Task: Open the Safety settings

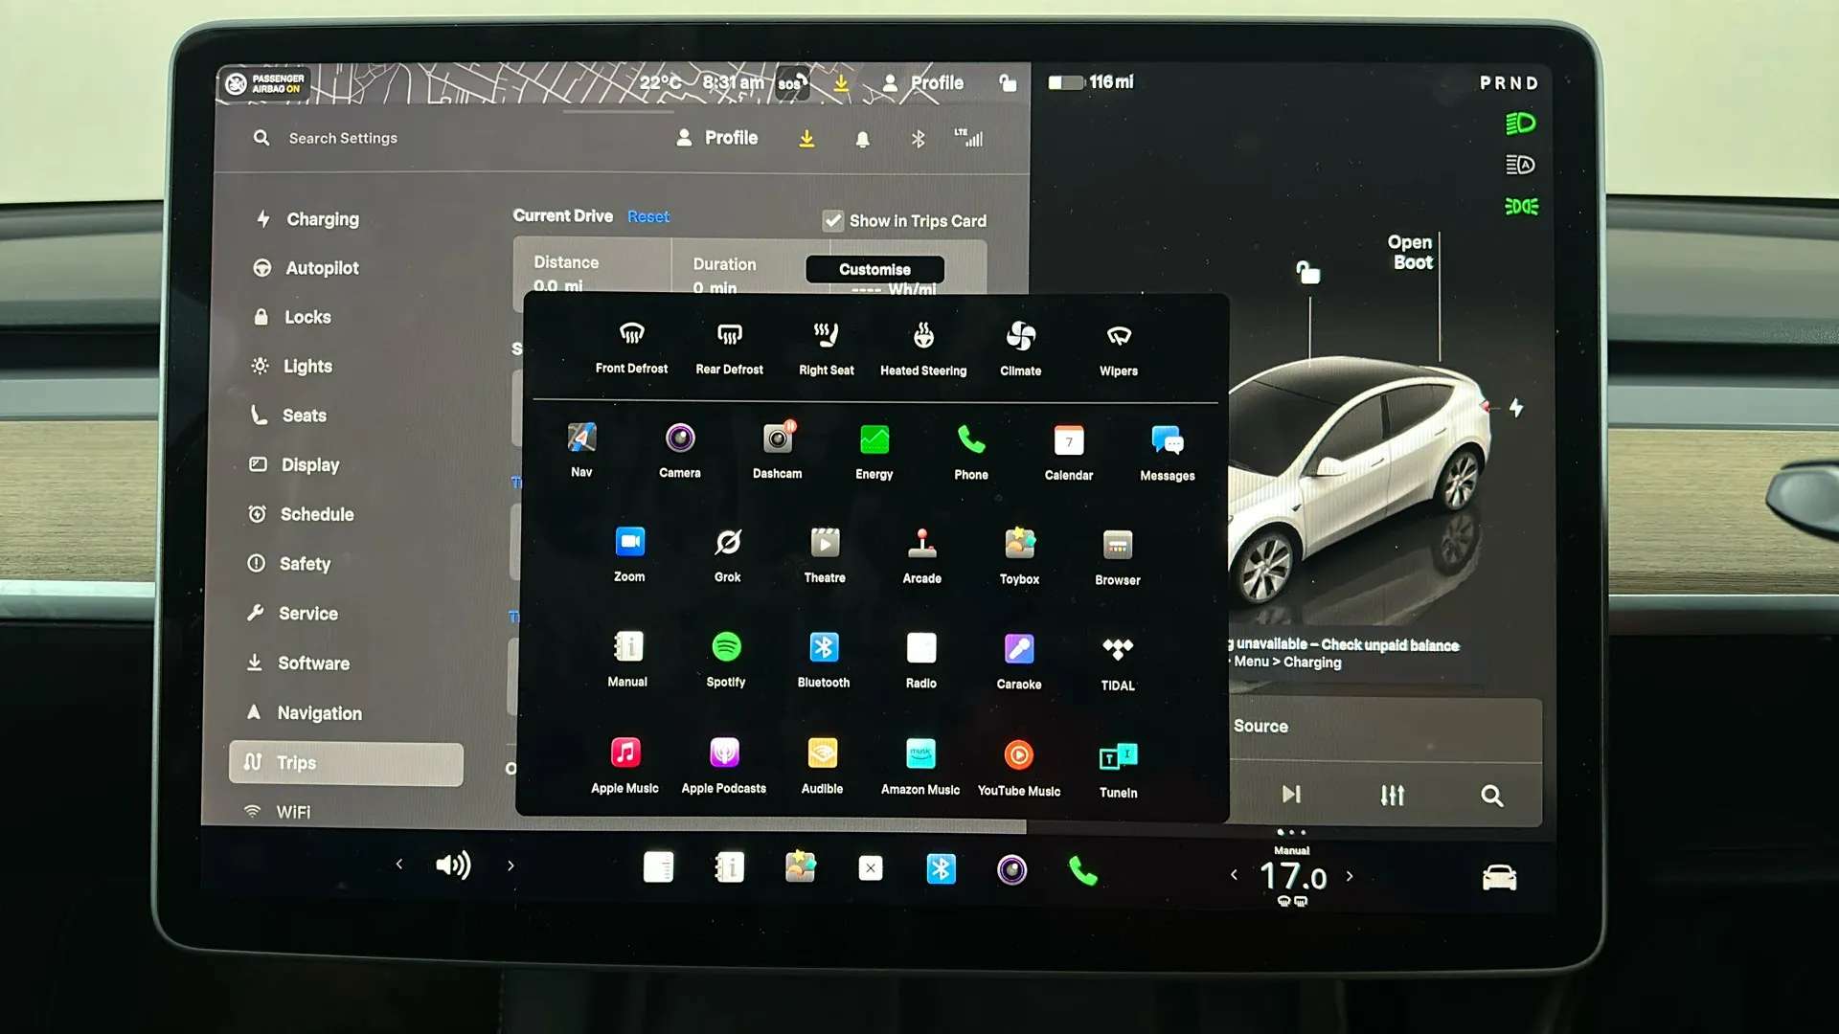Action: coord(289,564)
